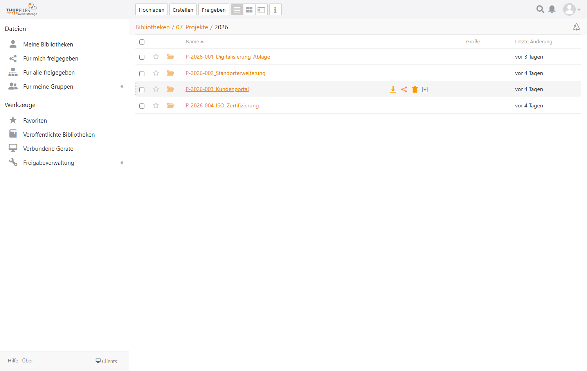
Task: Click the Hochladen button
Action: click(x=151, y=10)
